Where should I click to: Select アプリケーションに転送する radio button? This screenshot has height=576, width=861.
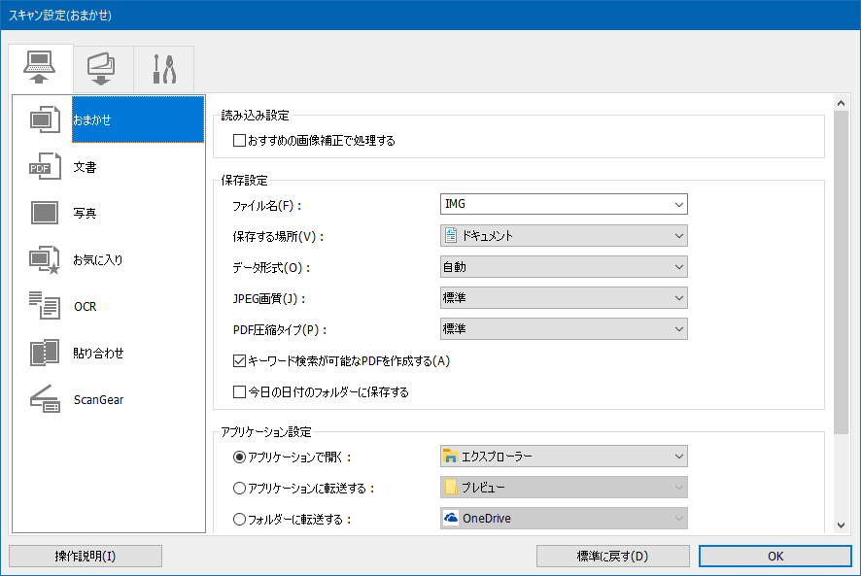click(239, 489)
